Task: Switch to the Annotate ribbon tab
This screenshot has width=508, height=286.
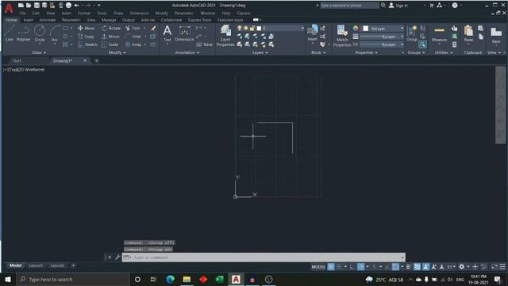Action: pos(48,20)
